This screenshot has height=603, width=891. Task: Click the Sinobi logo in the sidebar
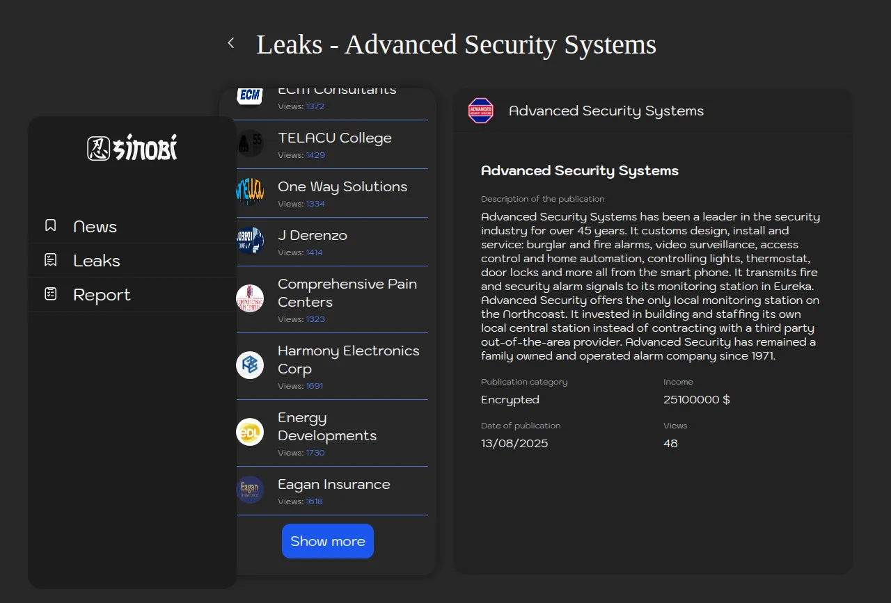(132, 148)
